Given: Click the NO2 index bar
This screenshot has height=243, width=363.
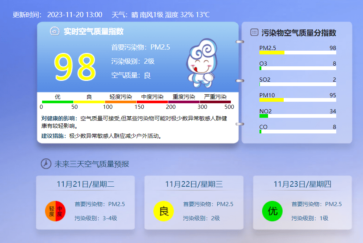Looking at the screenshot, I should point(298,116).
